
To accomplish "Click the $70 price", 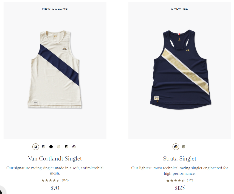I will [x=55, y=188].
